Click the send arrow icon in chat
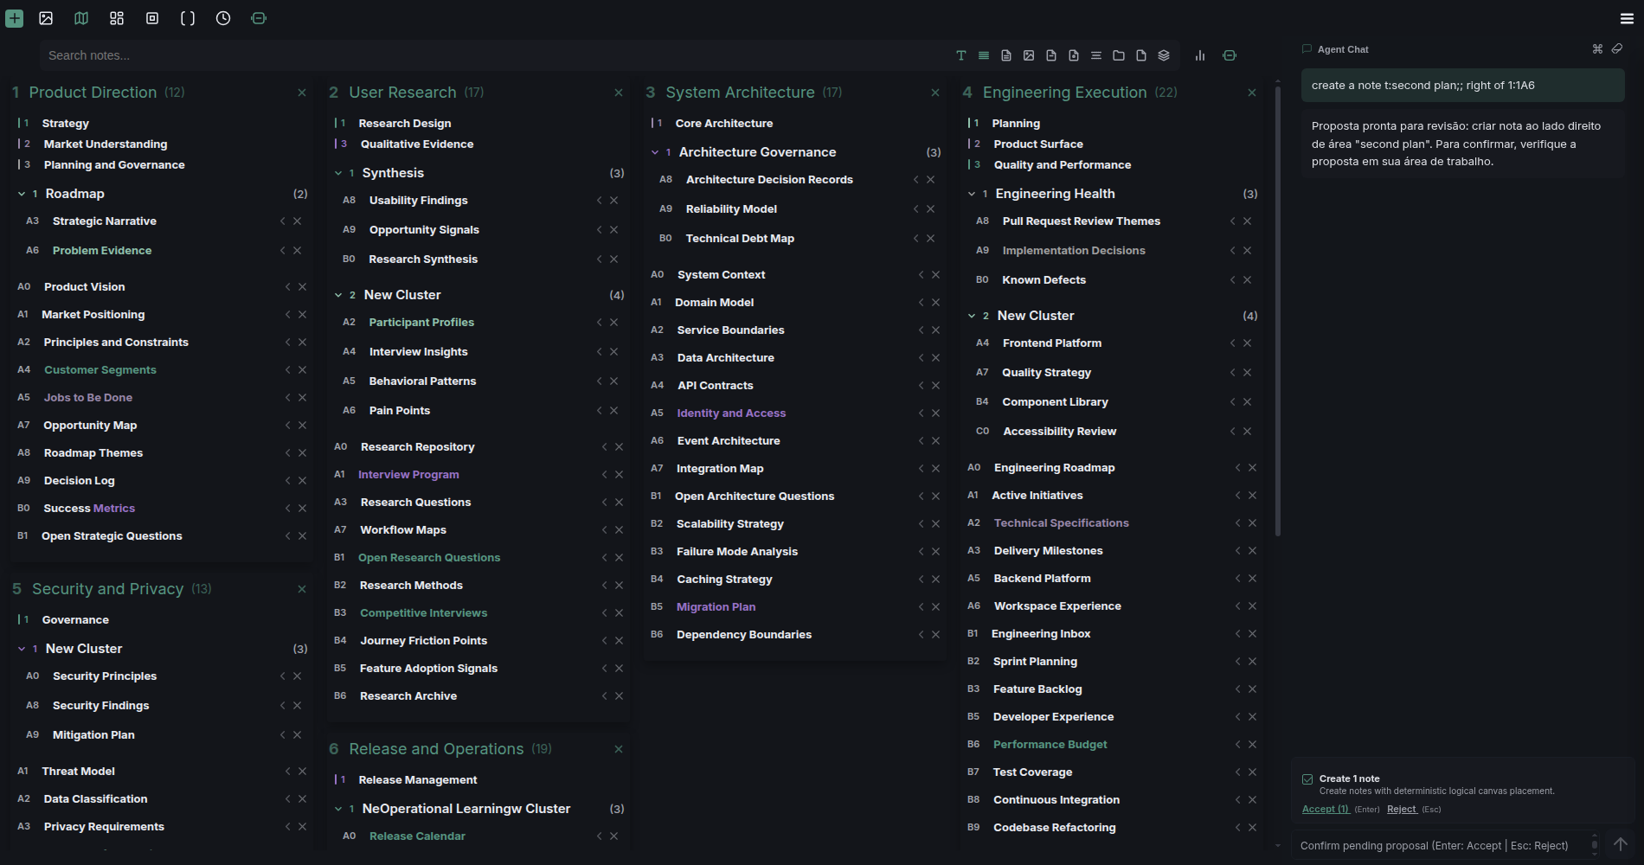The height and width of the screenshot is (865, 1644). click(1621, 844)
